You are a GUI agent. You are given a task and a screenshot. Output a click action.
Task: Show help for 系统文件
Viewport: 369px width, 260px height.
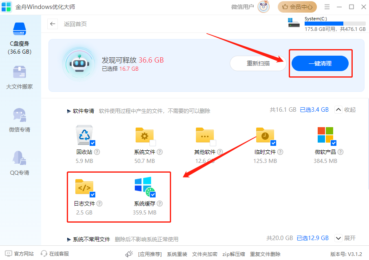[160, 152]
